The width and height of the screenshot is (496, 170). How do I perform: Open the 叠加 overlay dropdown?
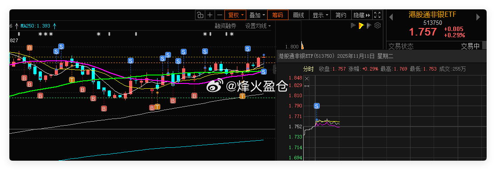coord(256,15)
